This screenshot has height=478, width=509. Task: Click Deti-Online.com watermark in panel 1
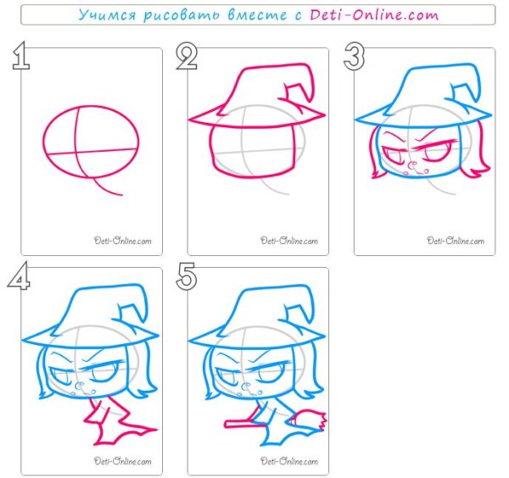[x=122, y=241]
